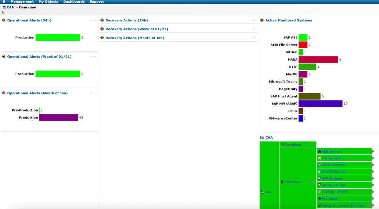Expand the ASE Servers arrow

coord(373,151)
